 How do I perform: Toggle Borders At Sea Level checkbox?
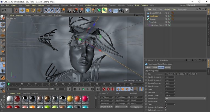coord(166,107)
